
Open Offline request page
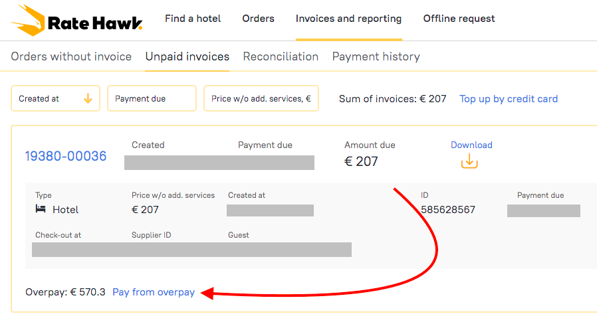459,19
